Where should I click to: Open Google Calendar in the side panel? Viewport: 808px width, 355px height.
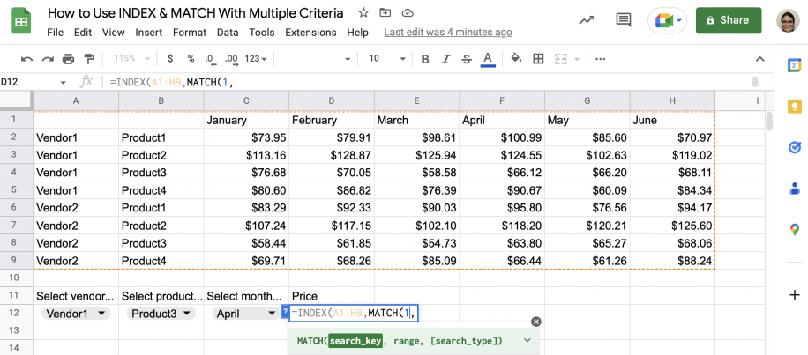794,65
